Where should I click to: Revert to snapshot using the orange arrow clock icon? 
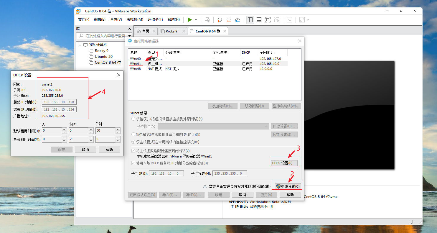point(229,20)
